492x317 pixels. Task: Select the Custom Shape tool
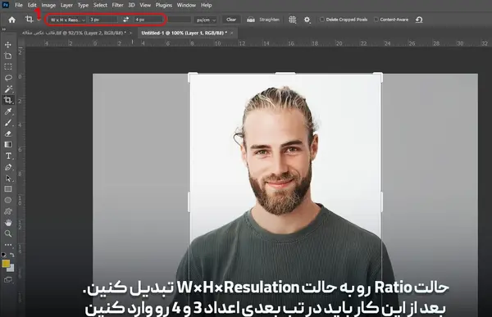[x=8, y=211]
